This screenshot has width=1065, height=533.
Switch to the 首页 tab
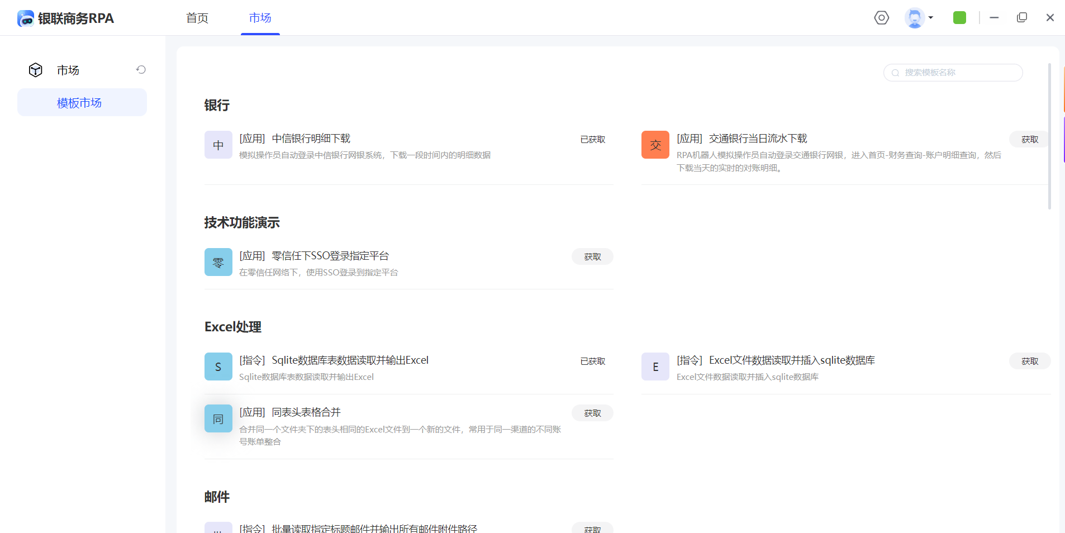tap(197, 18)
